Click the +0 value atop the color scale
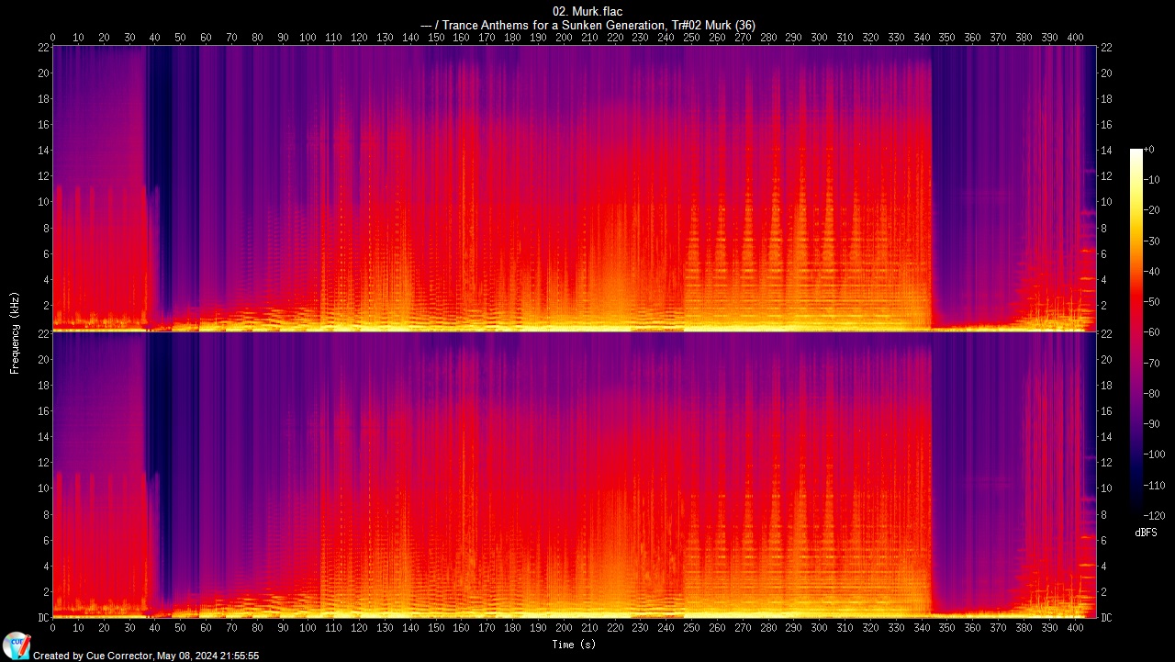This screenshot has height=662, width=1175. tap(1149, 149)
